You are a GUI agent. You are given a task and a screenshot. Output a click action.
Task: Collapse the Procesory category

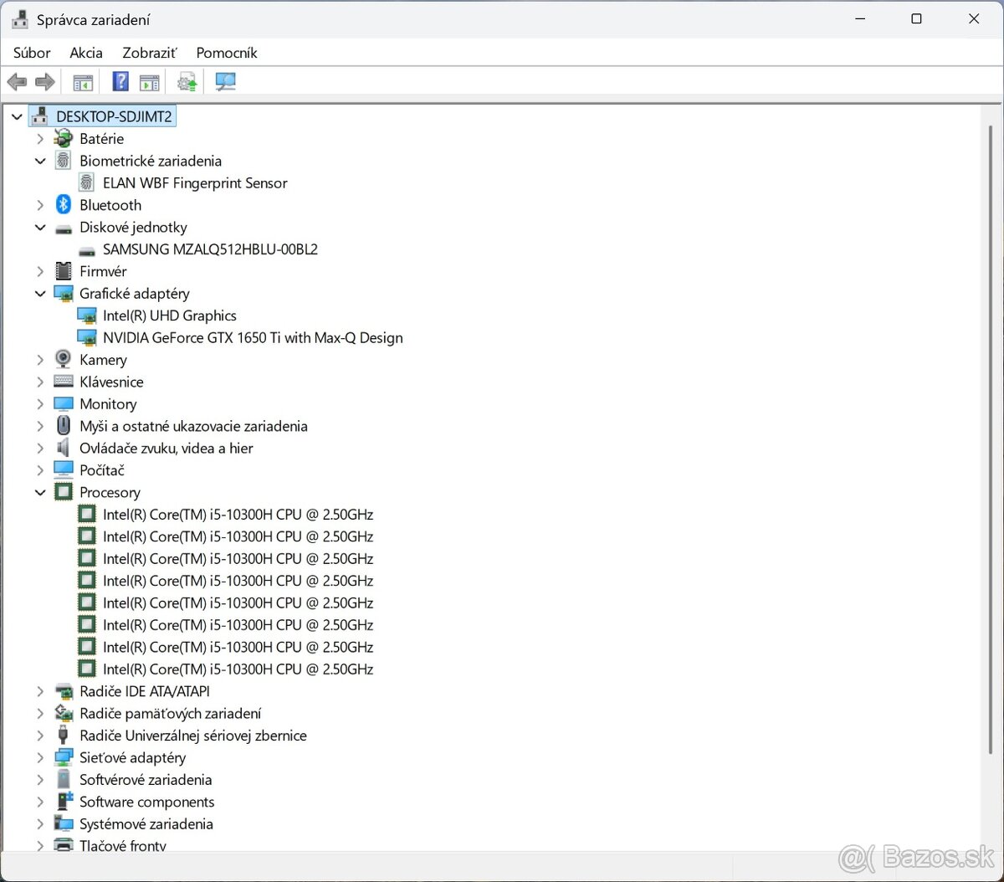point(40,493)
